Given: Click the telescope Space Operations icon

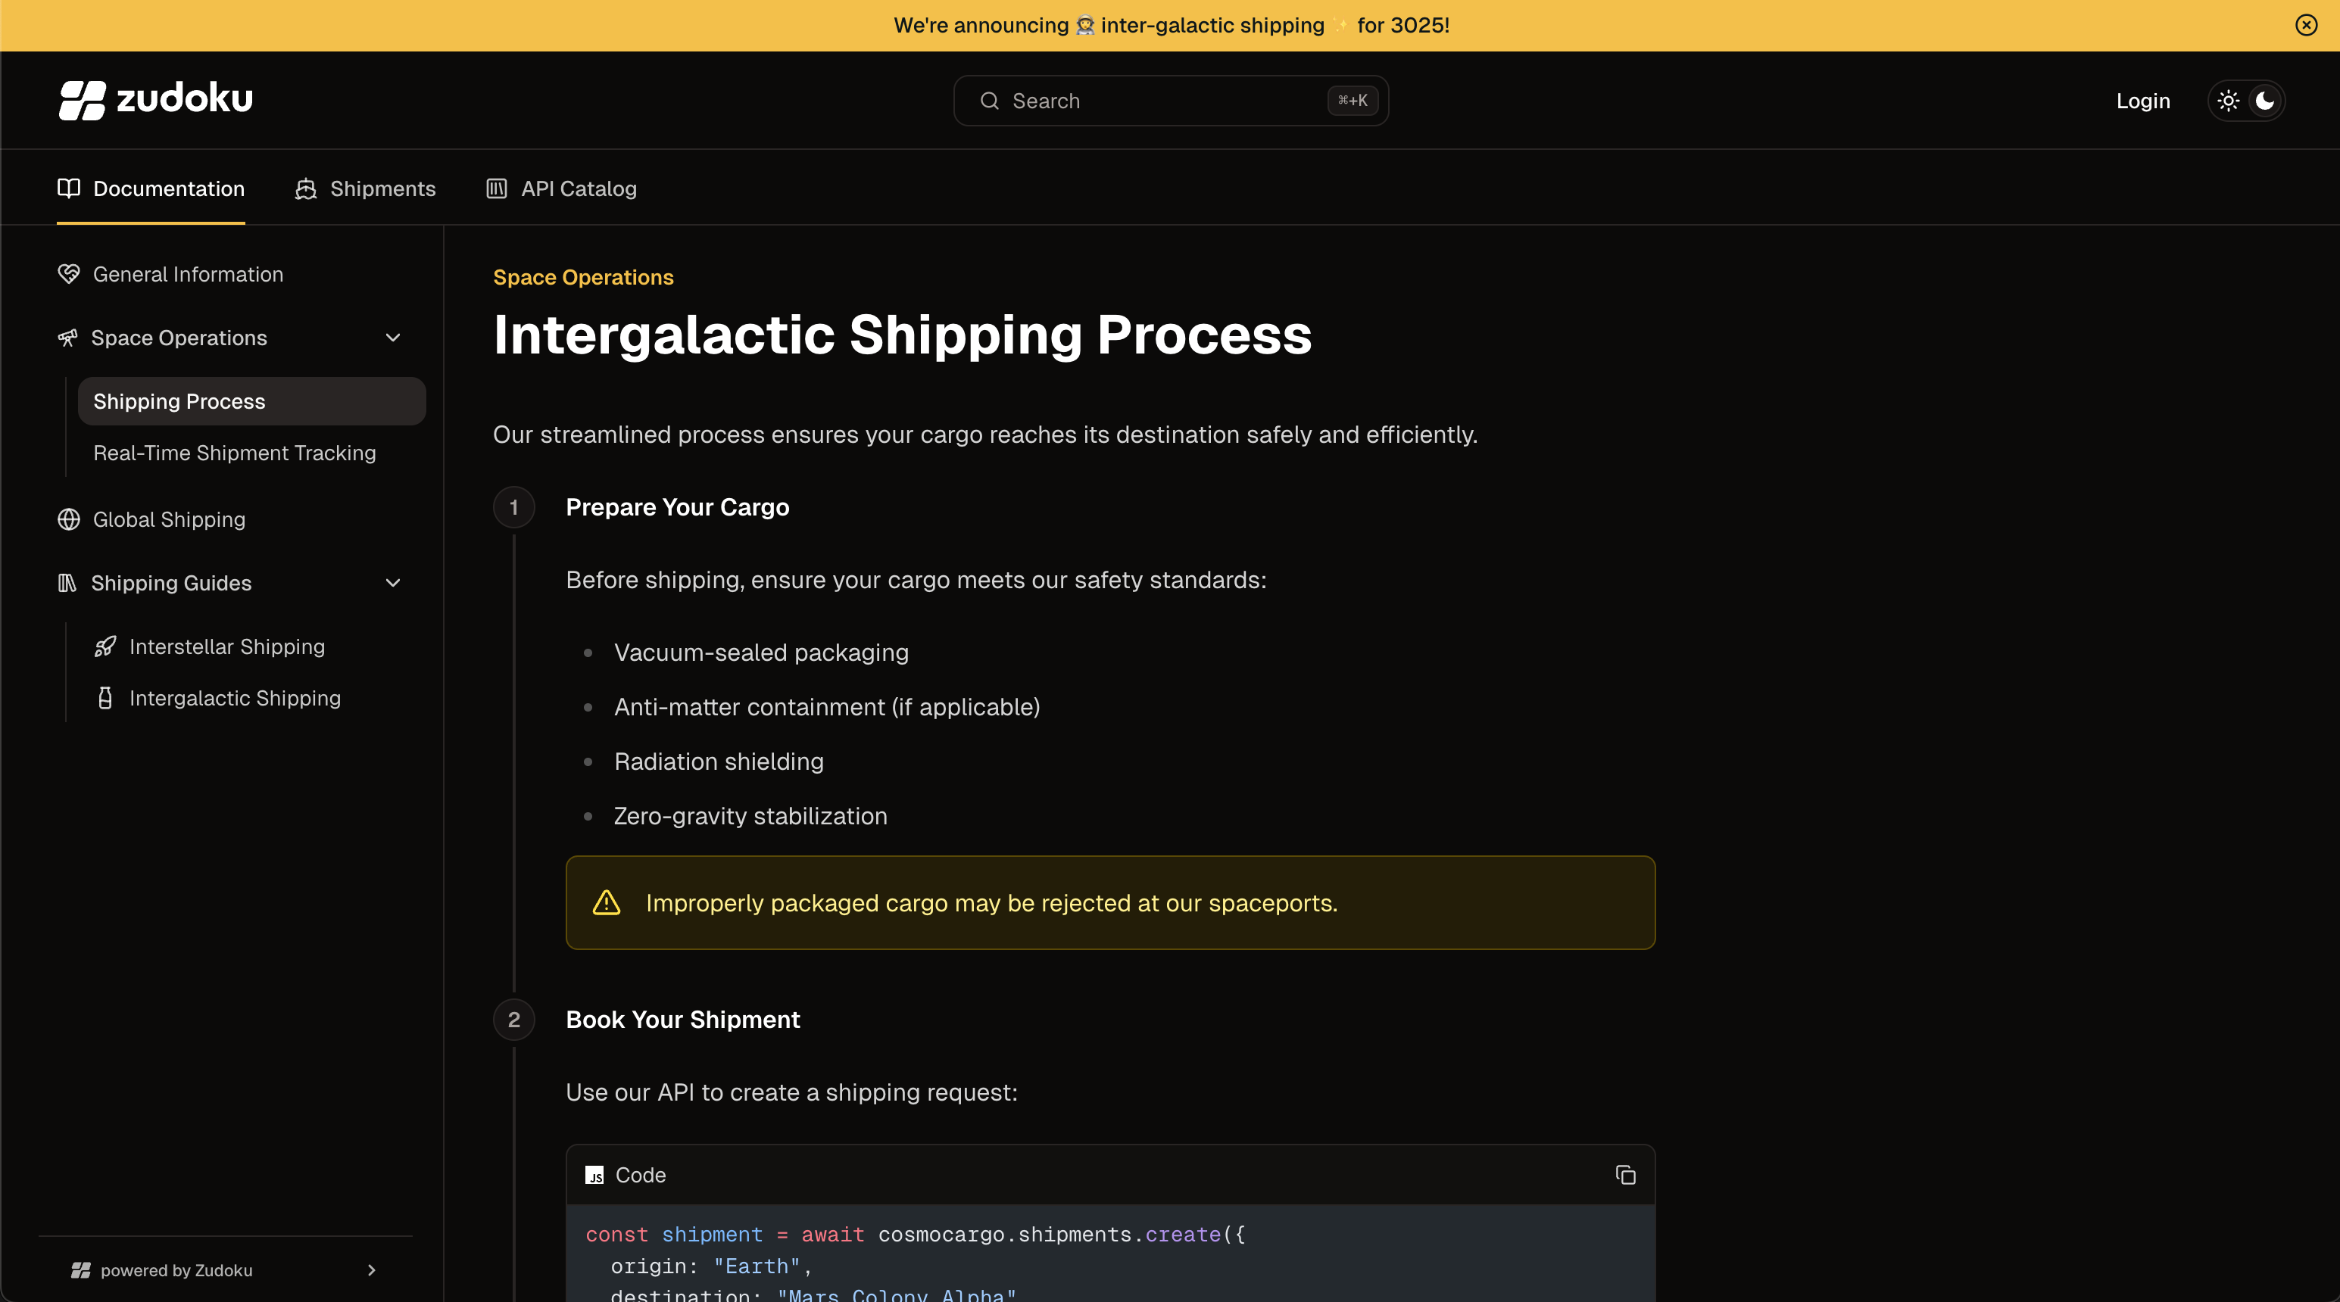Looking at the screenshot, I should click(x=68, y=338).
